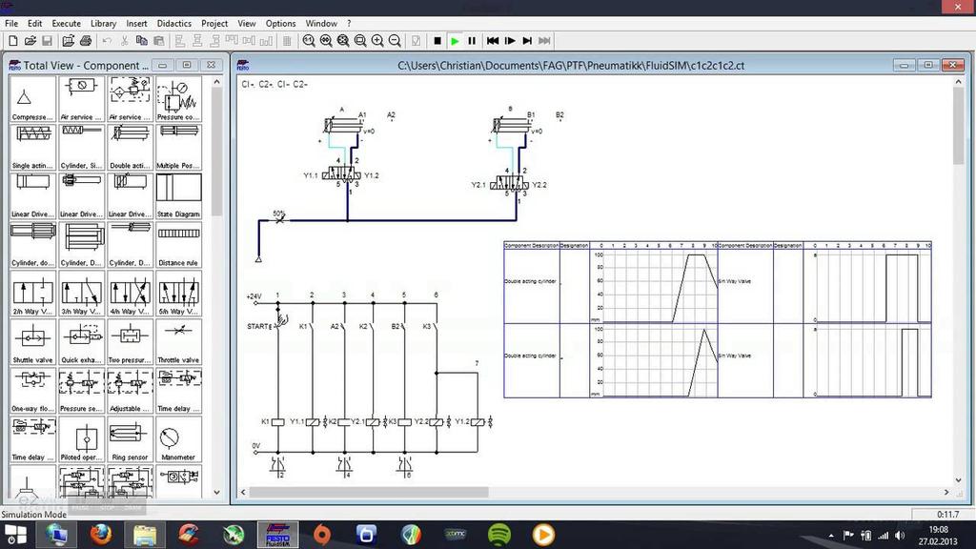Select the Distance rule component
Viewport: 976px width, 549px height.
click(178, 245)
